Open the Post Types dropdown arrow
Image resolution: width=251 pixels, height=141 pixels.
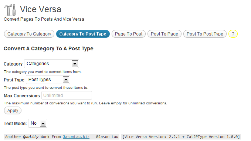point(66,80)
